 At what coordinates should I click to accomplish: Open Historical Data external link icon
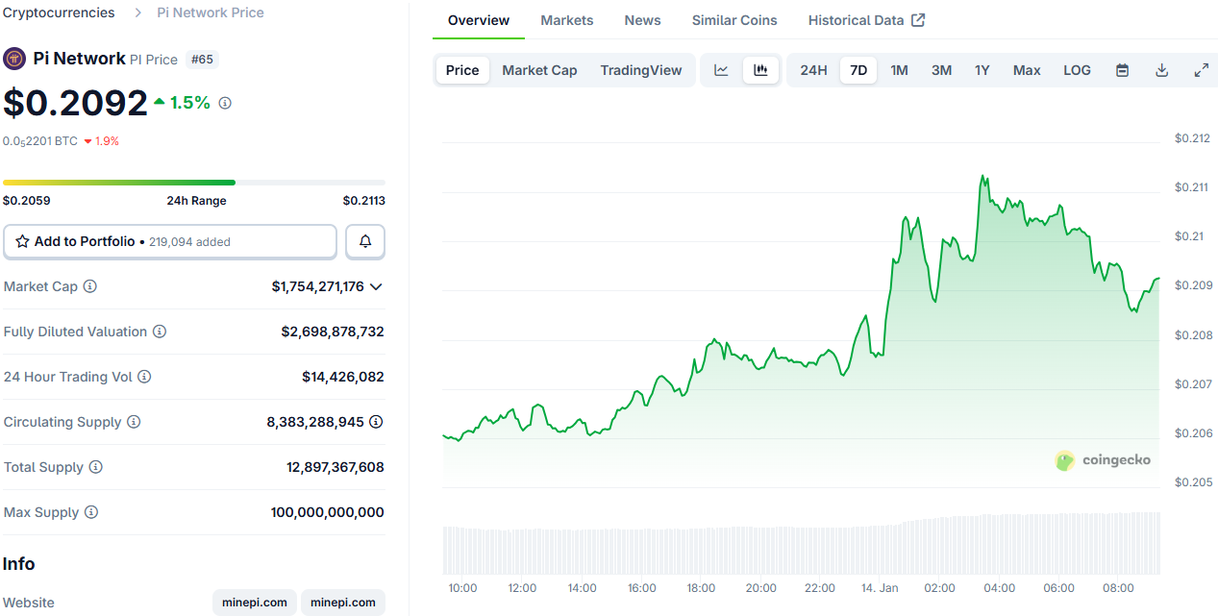coord(917,19)
